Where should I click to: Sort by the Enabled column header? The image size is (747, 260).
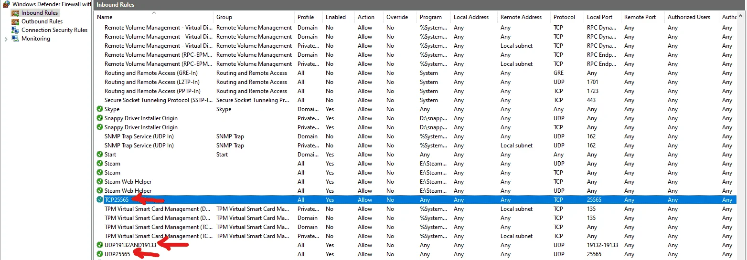point(336,17)
